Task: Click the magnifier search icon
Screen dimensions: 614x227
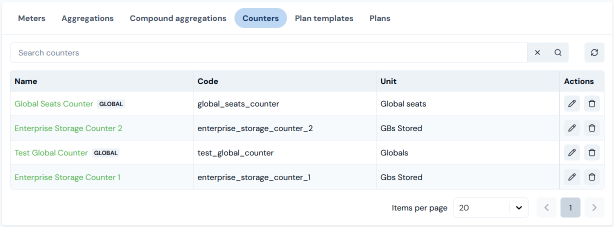Action: (x=558, y=52)
